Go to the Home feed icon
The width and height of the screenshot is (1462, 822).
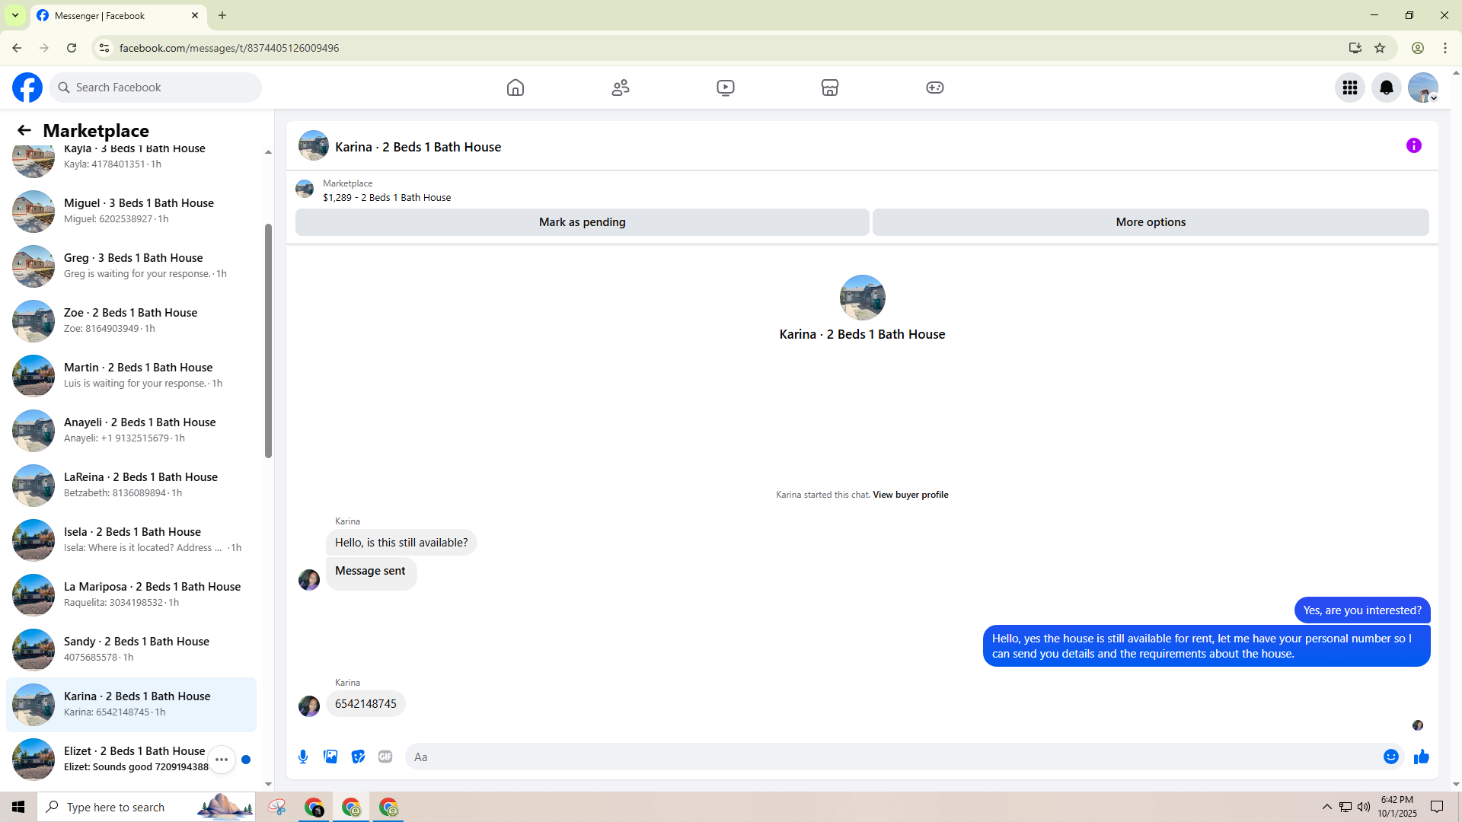(x=516, y=88)
